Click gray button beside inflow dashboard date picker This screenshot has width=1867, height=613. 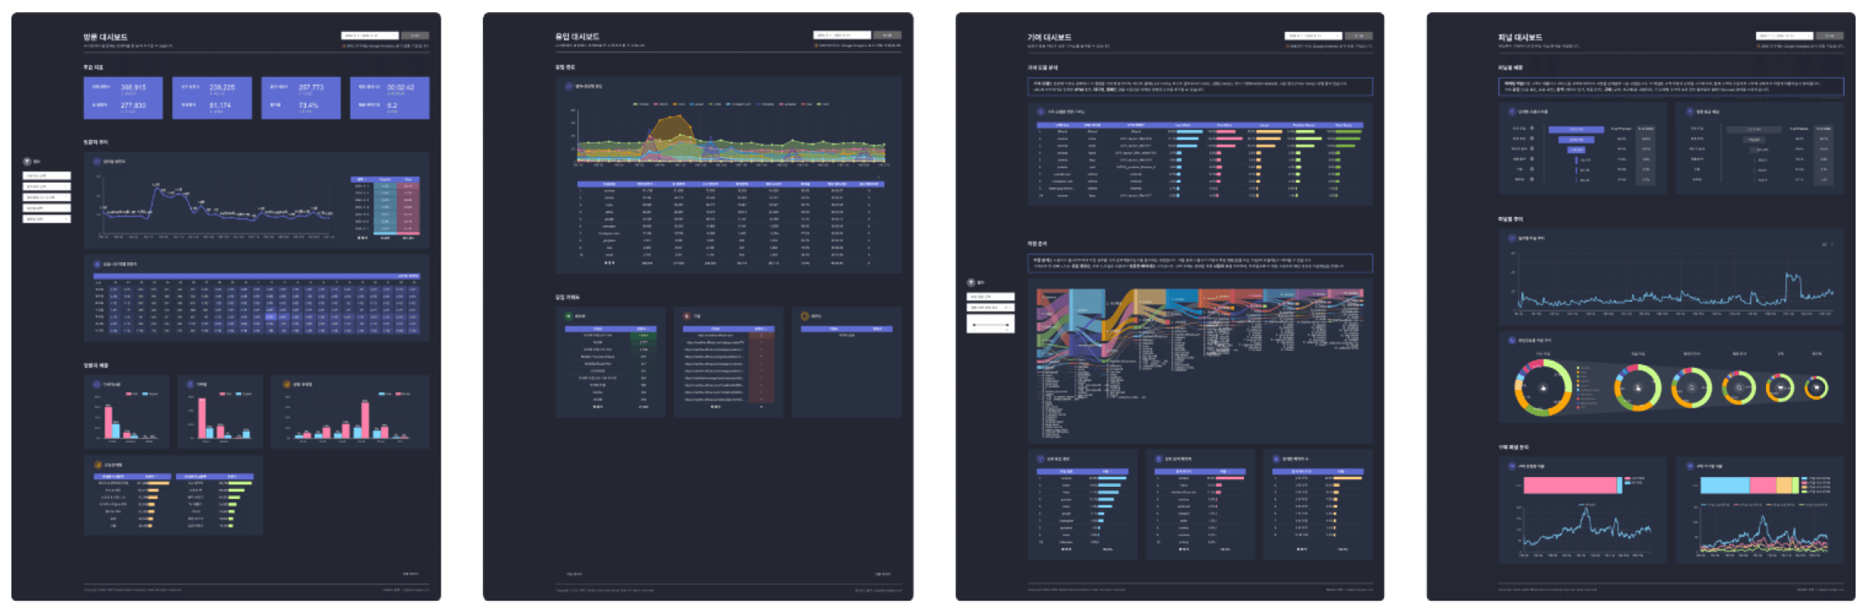click(x=887, y=35)
